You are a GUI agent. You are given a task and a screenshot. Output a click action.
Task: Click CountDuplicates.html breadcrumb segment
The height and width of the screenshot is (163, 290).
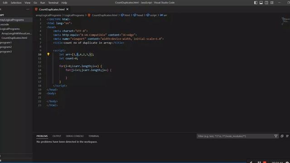click(105, 15)
